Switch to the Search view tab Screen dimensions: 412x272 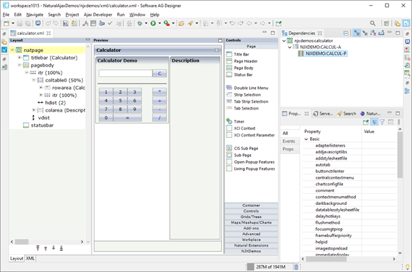[x=346, y=114]
